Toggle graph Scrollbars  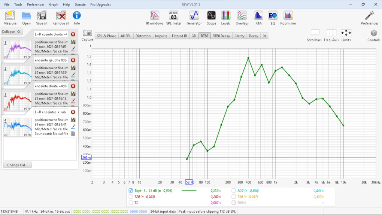click(x=314, y=35)
